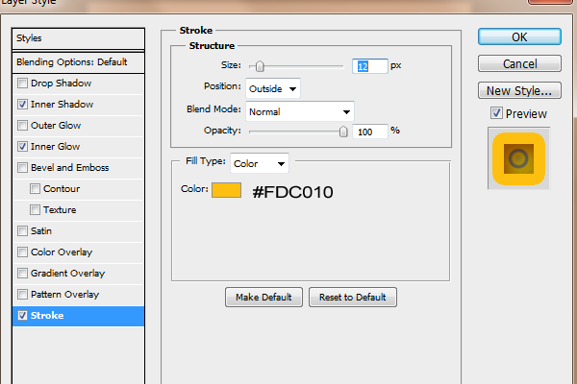577x384 pixels.
Task: Click the Cancel button
Action: coord(519,64)
